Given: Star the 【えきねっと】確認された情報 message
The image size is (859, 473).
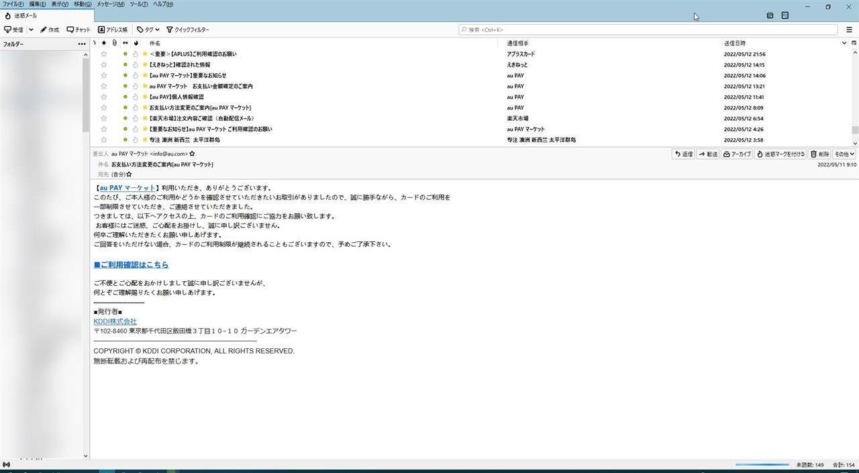Looking at the screenshot, I should 103,65.
